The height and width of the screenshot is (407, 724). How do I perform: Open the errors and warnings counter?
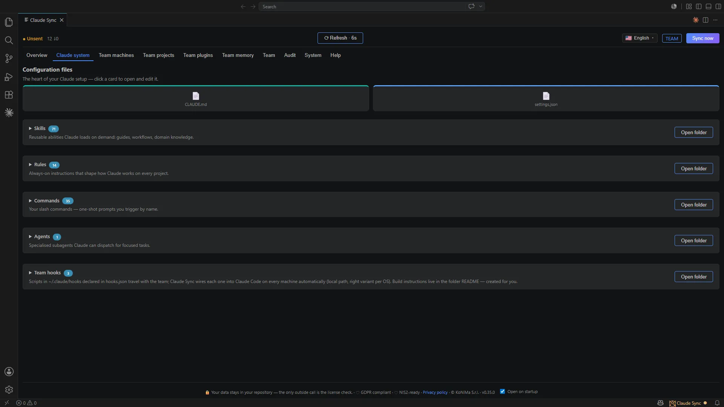coord(26,403)
